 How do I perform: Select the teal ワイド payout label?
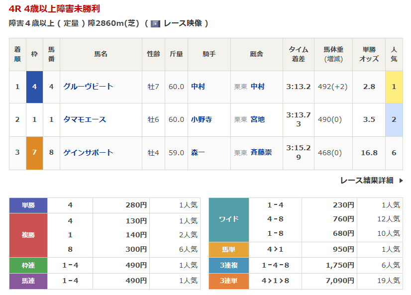(228, 219)
